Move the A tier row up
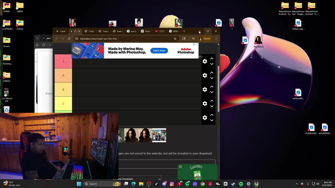The height and width of the screenshot is (188, 335). (x=212, y=73)
